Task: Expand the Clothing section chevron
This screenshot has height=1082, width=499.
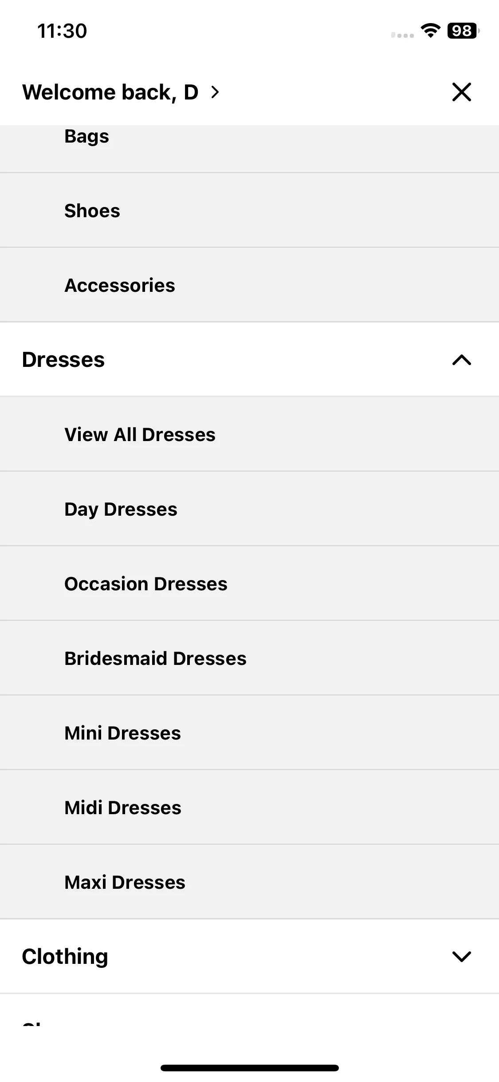Action: pos(461,956)
